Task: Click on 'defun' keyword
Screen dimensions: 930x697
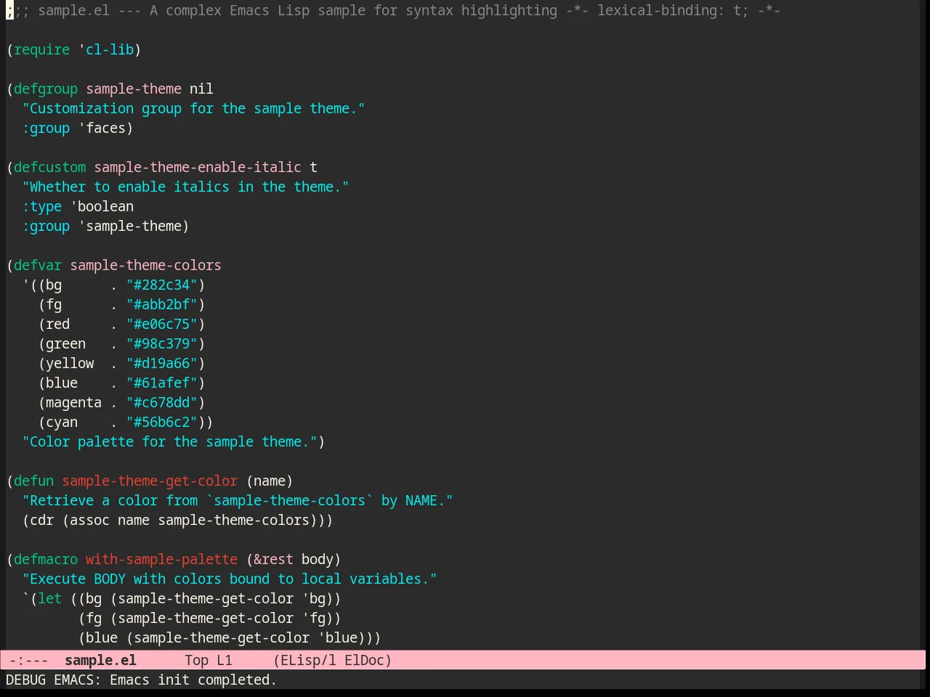Action: [x=33, y=481]
